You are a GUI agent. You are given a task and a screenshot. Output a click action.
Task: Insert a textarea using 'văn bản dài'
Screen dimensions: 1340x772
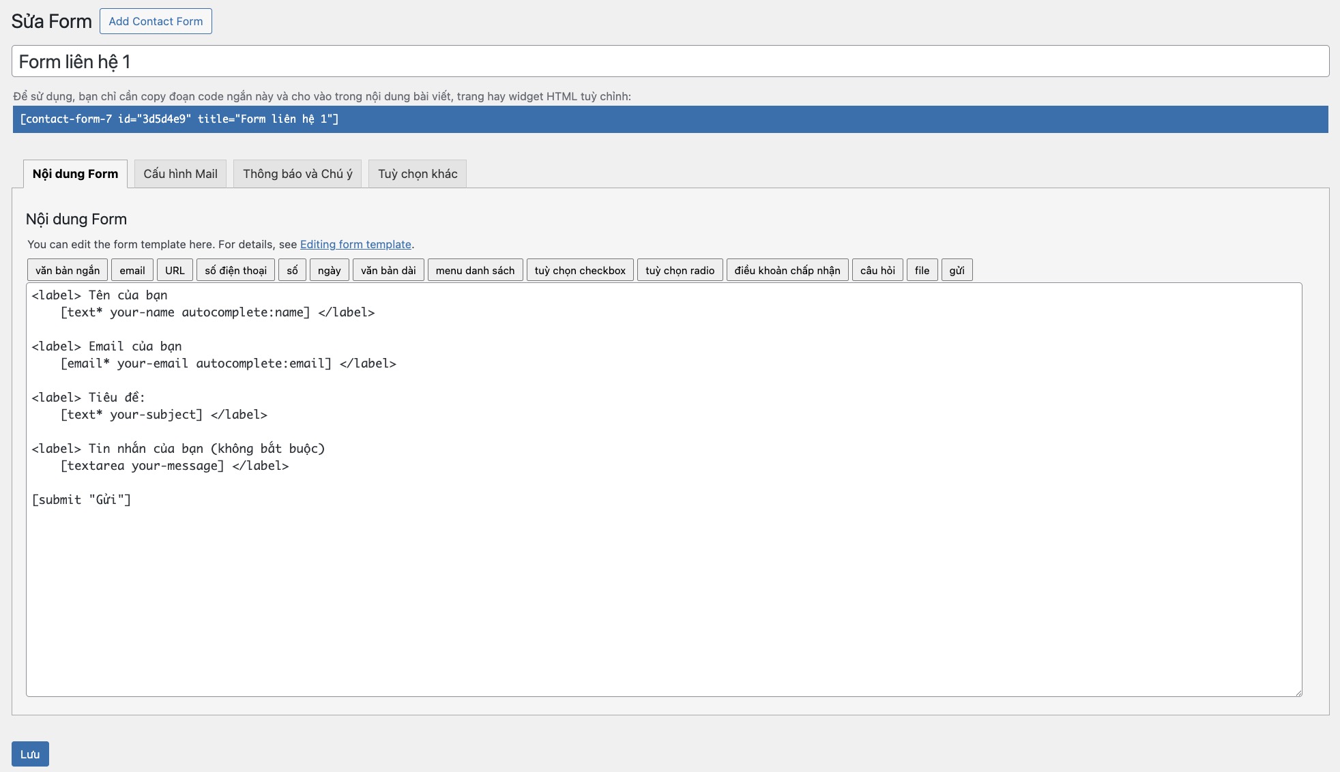(388, 269)
